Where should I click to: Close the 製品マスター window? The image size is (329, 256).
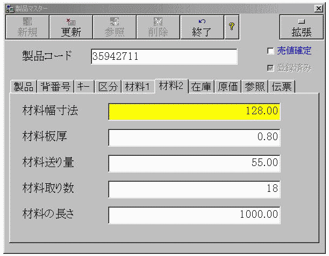tap(319, 9)
